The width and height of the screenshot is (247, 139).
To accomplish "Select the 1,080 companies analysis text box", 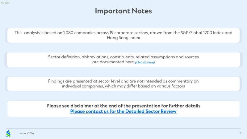I will (123, 35).
